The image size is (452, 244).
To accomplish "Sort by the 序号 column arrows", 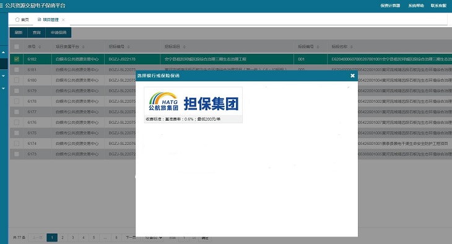I will tap(40, 46).
